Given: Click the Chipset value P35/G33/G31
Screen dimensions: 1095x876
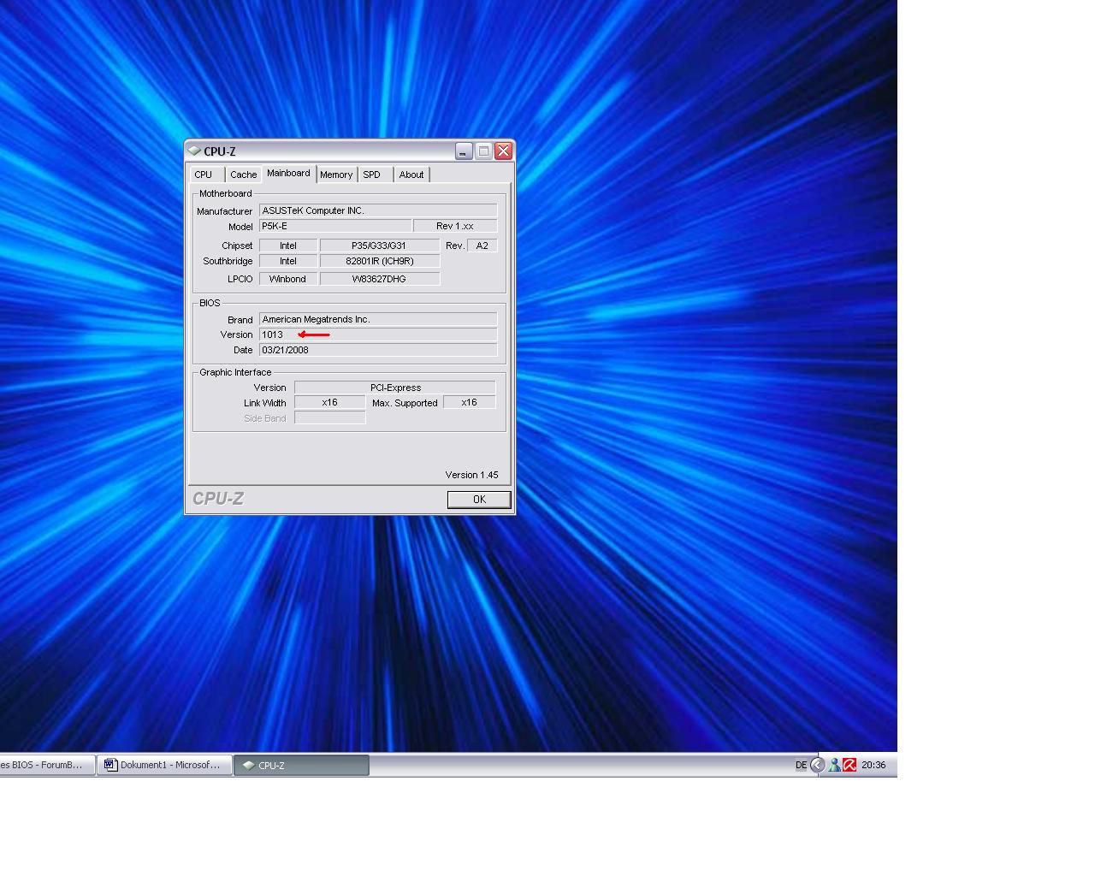Looking at the screenshot, I should pos(379,246).
